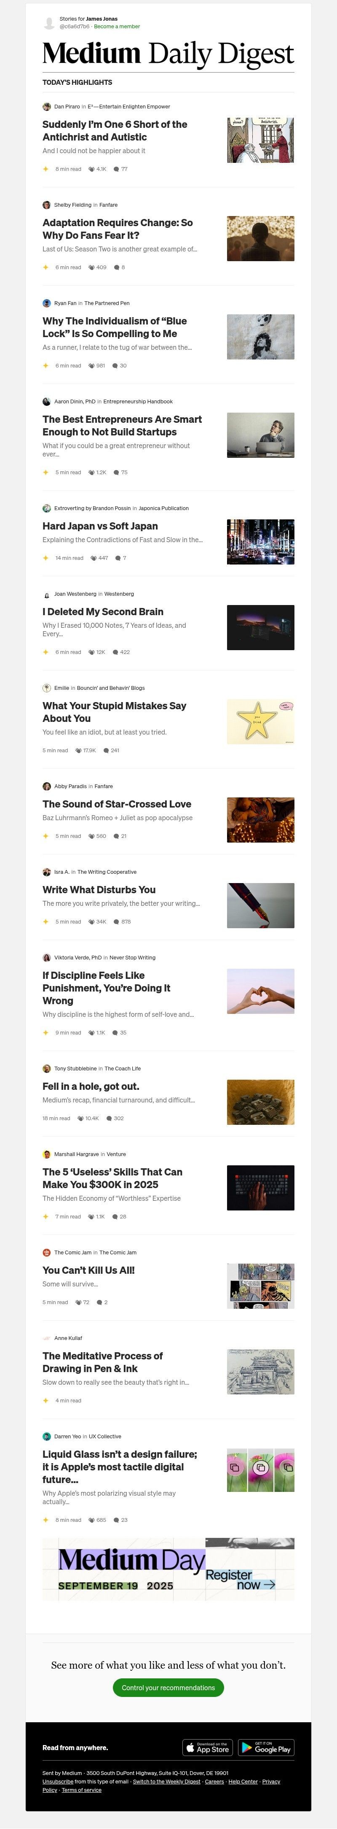Click comment icon on Liquid Glass story
The image size is (337, 1829).
coord(116,1520)
